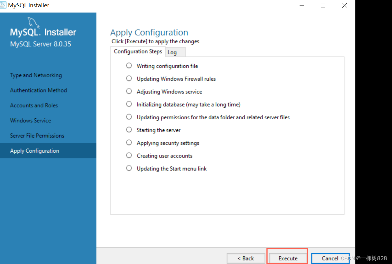This screenshot has height=264, width=392.
Task: Click 'Initializing database (may take a long time)'
Action: click(x=189, y=104)
